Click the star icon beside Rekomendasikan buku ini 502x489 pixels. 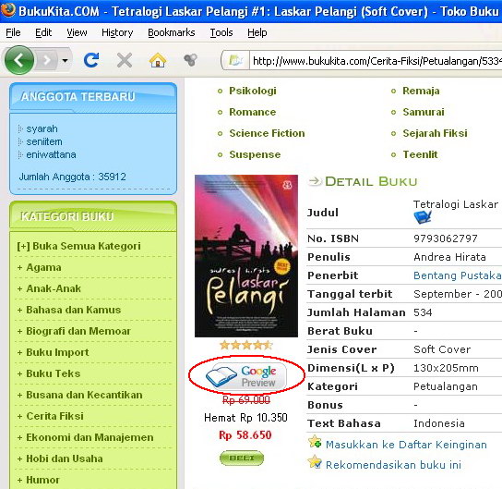(x=315, y=462)
